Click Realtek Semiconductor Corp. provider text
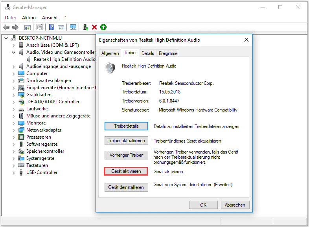The height and width of the screenshot is (227, 309). click(186, 83)
